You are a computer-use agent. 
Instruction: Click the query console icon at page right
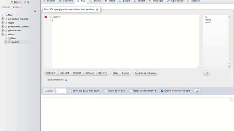[231, 99]
